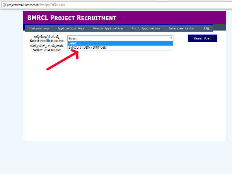Image resolution: width=232 pixels, height=174 pixels.
Task: Click the Reset Post button
Action: click(202, 38)
